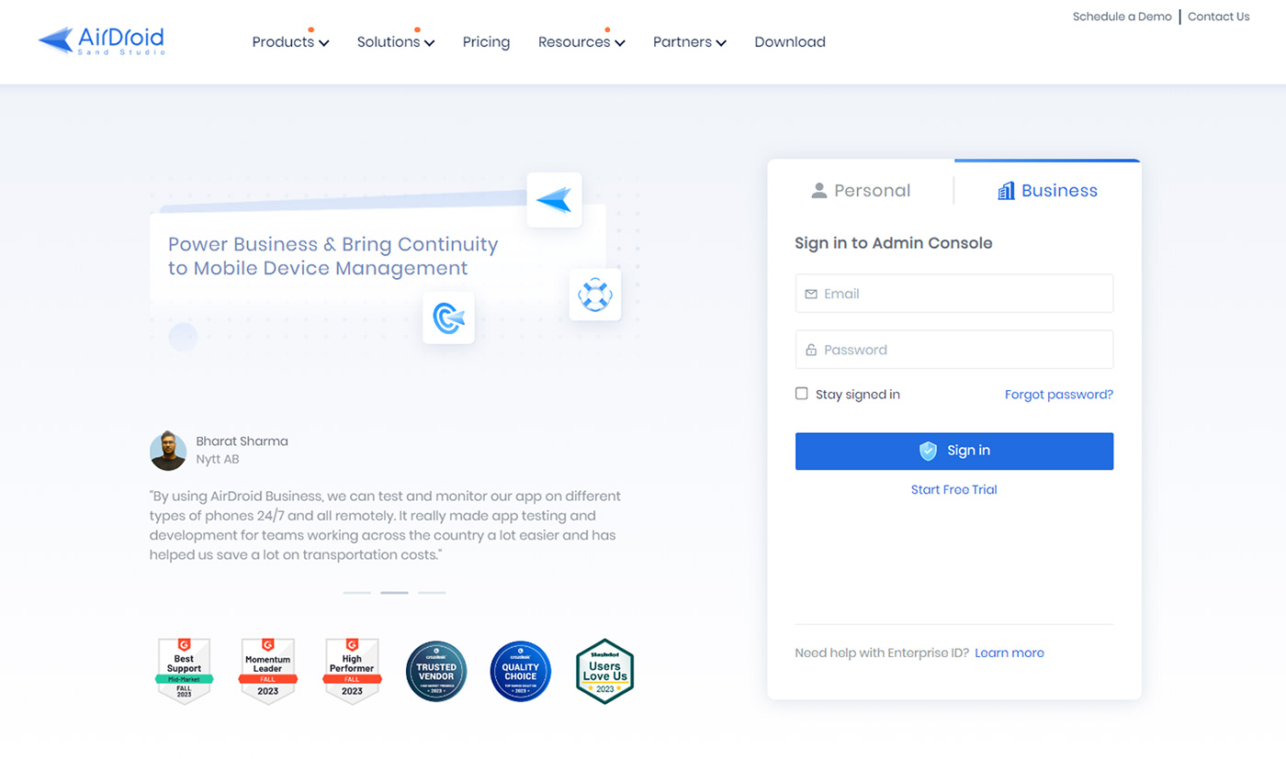The image size is (1286, 759).
Task: Open the Download page
Action: (x=790, y=42)
